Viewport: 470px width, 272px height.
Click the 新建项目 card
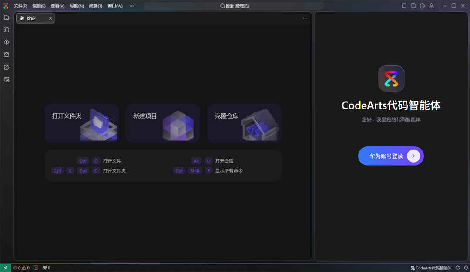(x=163, y=123)
